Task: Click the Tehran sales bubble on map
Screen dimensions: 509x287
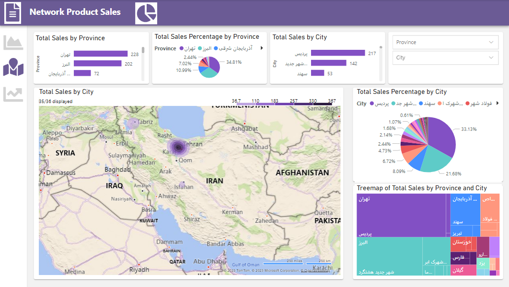Action: click(178, 147)
